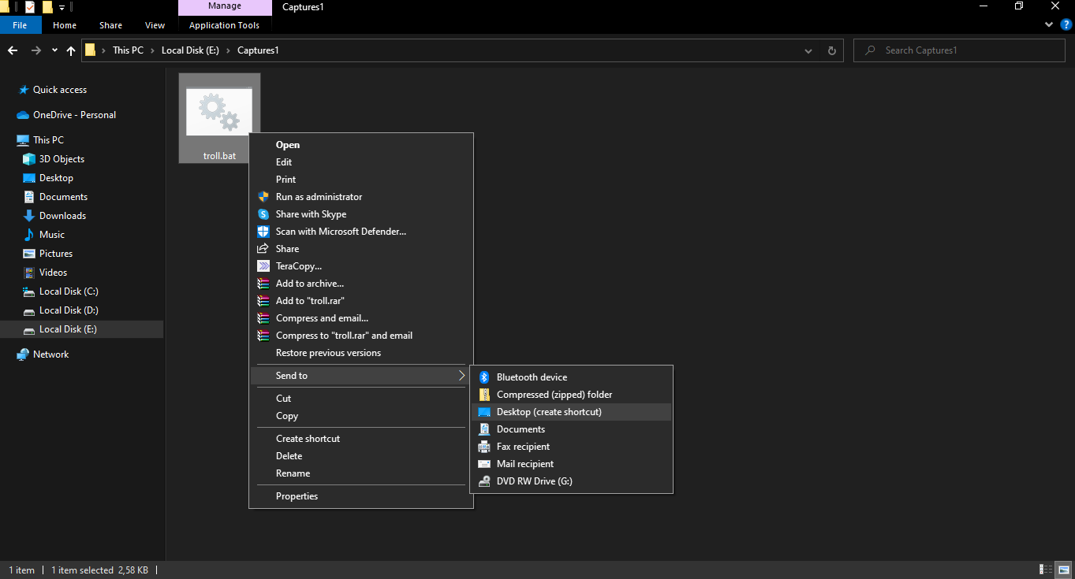The width and height of the screenshot is (1075, 579).
Task: Select Print in the context menu
Action: coord(361,180)
